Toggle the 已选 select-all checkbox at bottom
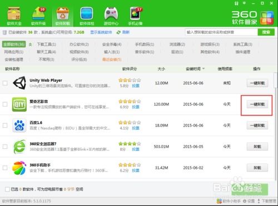 point(7,189)
